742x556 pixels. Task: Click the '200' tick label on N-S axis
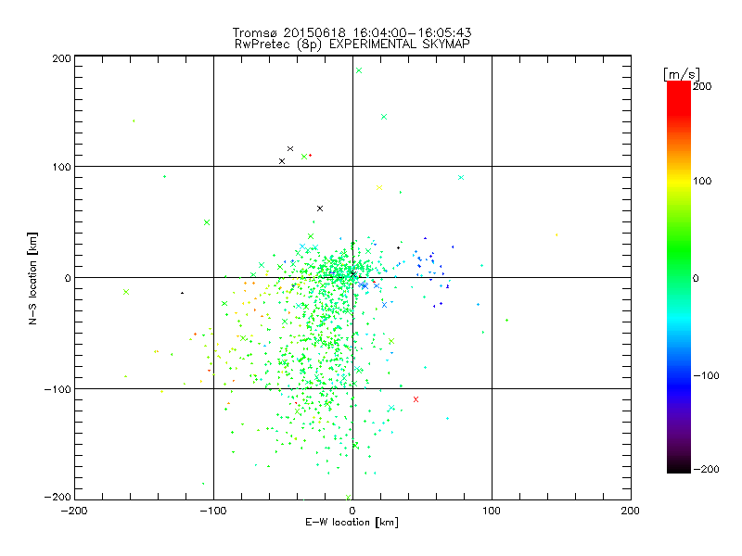point(61,58)
